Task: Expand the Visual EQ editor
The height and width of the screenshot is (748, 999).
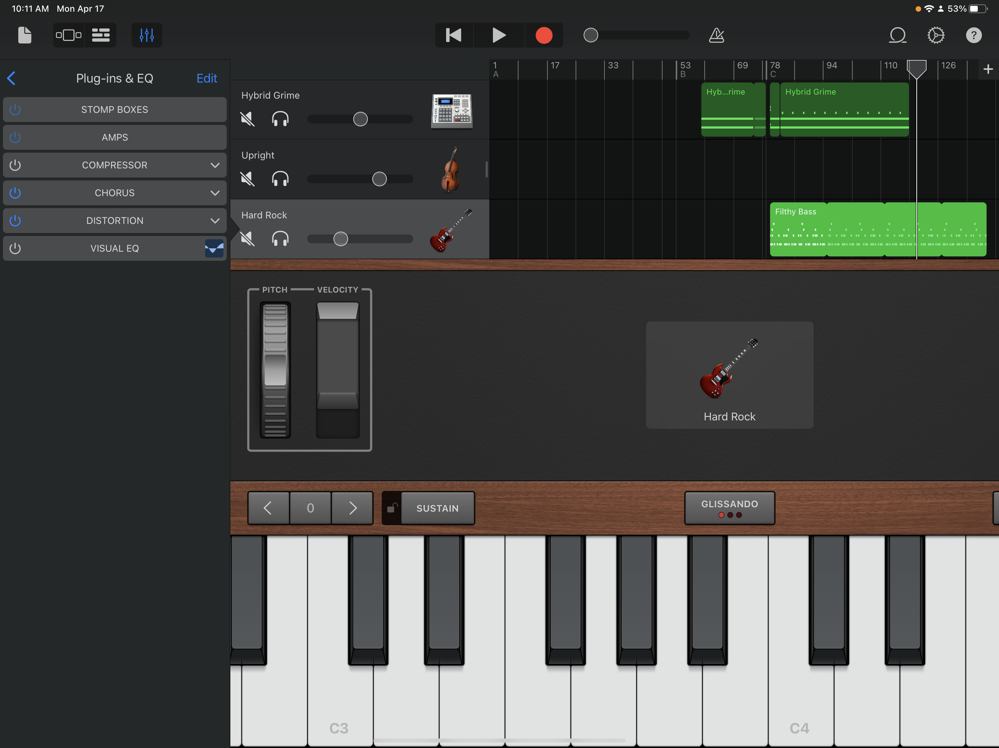Action: tap(214, 248)
